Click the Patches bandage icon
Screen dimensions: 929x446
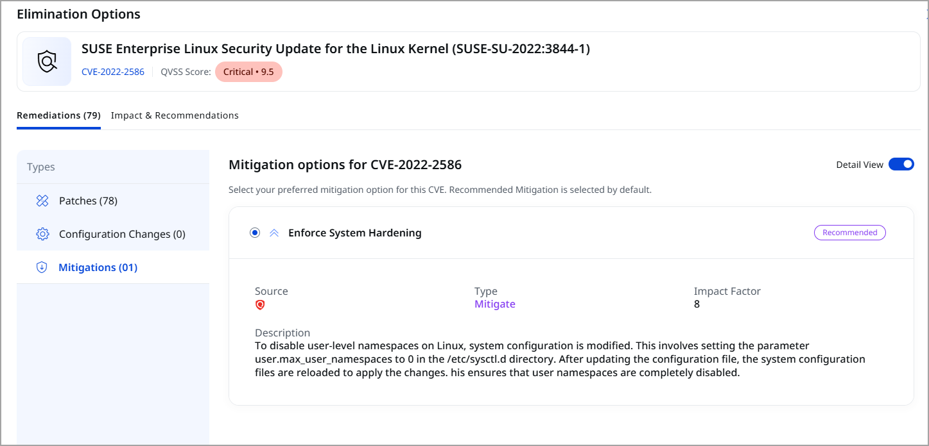[x=42, y=201]
